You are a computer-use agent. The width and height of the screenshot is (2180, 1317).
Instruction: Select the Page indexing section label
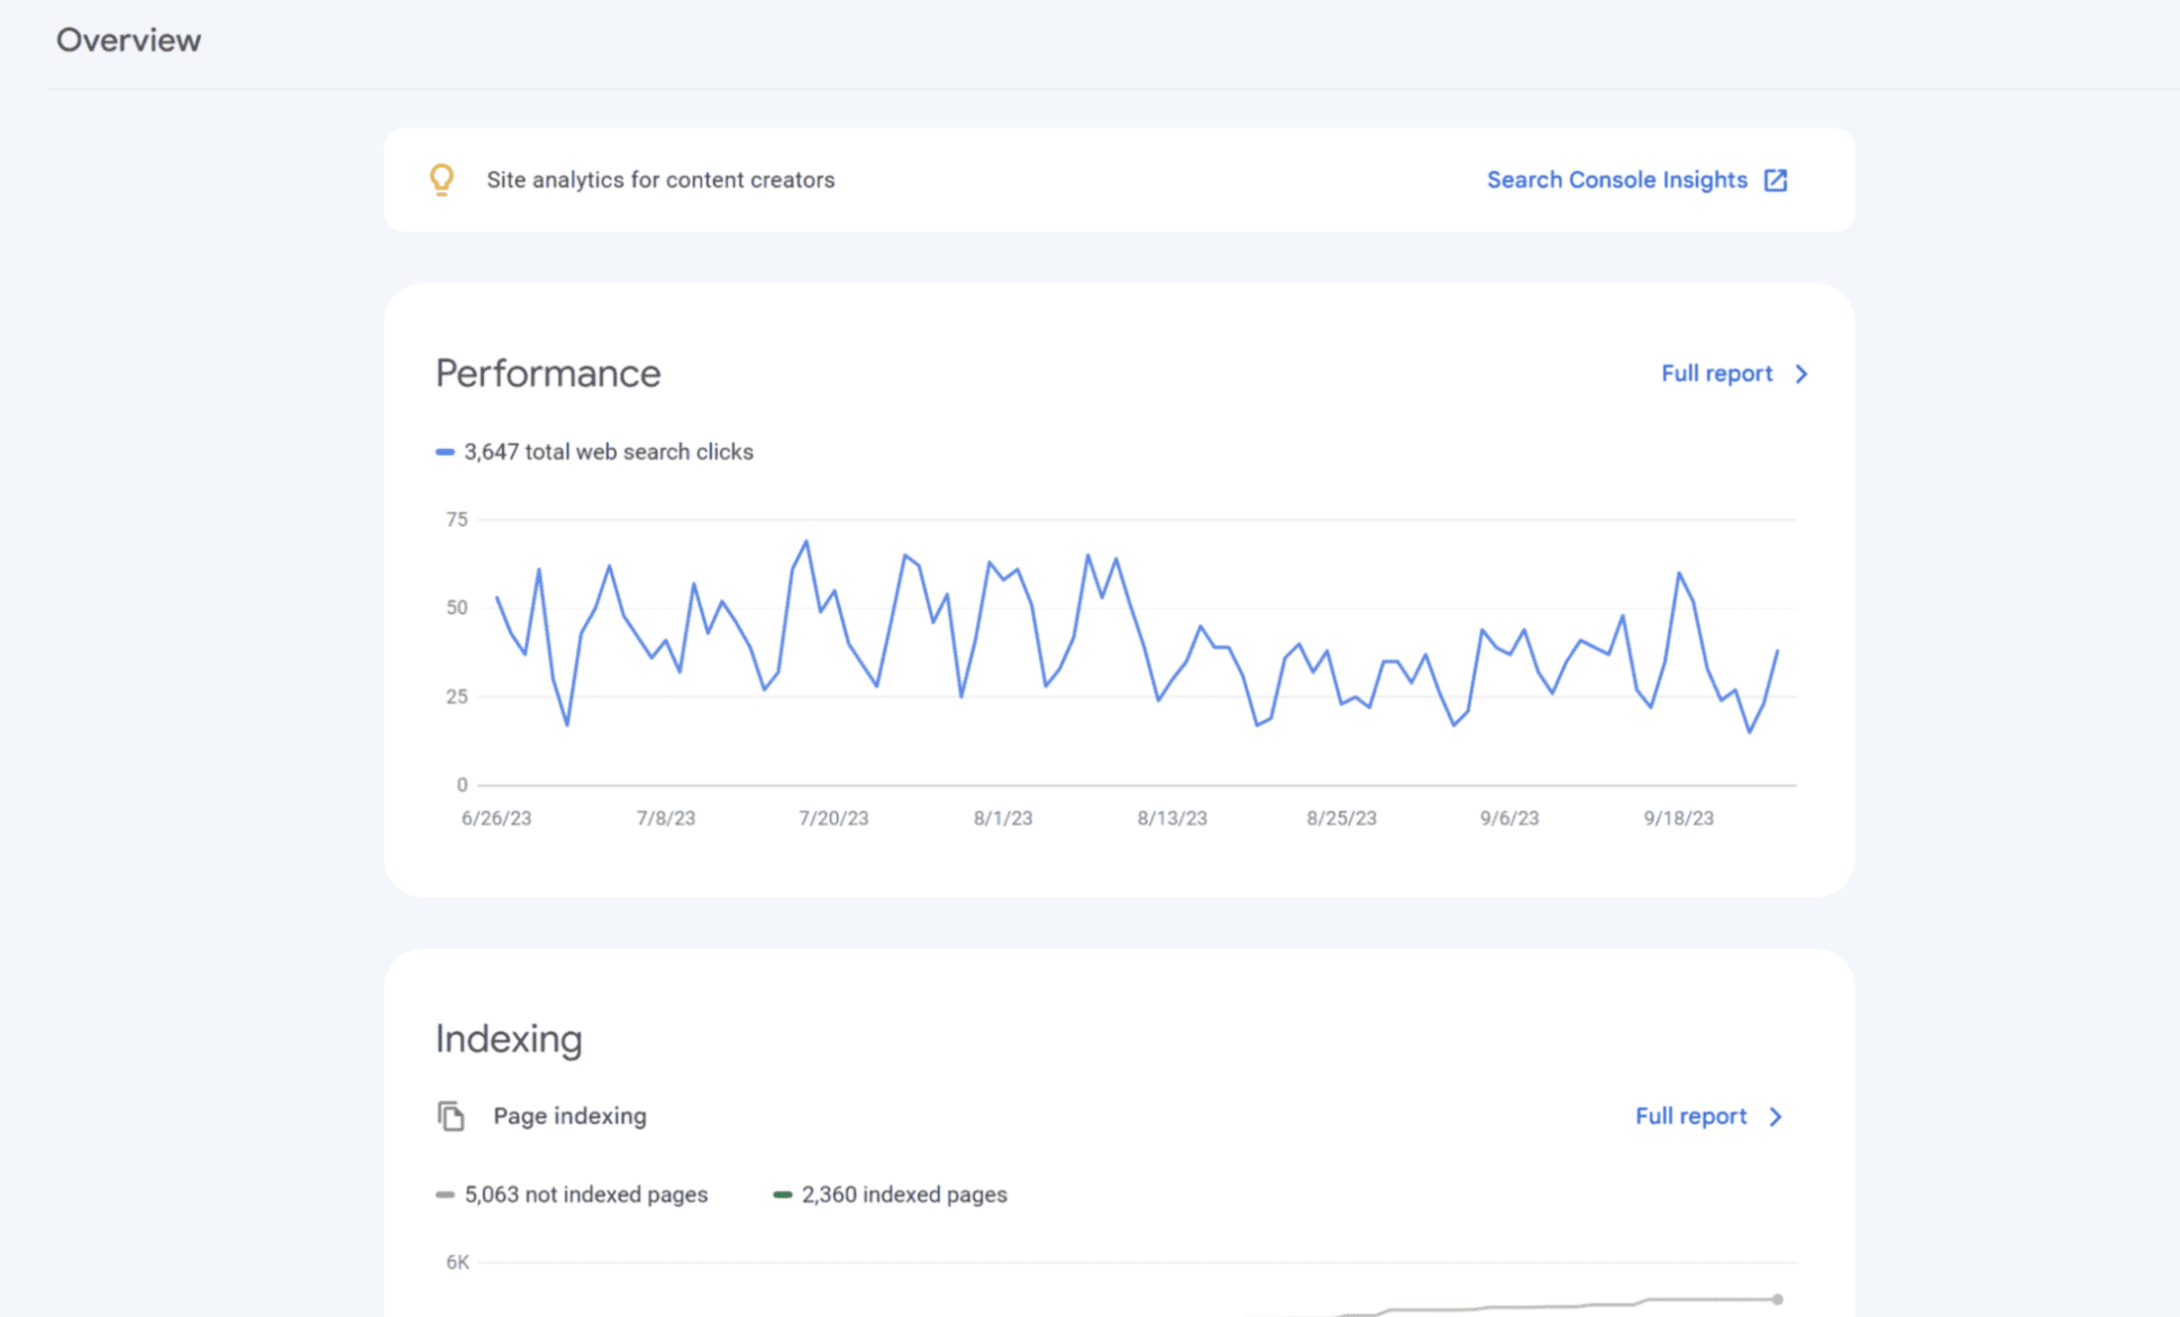(570, 1116)
